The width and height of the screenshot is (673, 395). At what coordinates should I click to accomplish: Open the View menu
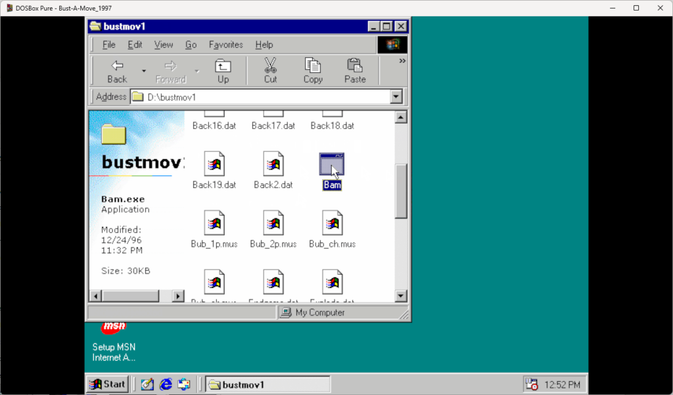(x=164, y=45)
